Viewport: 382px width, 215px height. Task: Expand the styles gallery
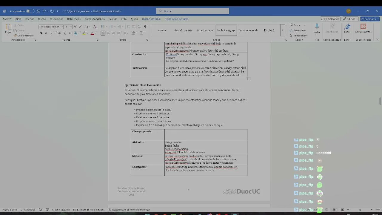(282, 30)
